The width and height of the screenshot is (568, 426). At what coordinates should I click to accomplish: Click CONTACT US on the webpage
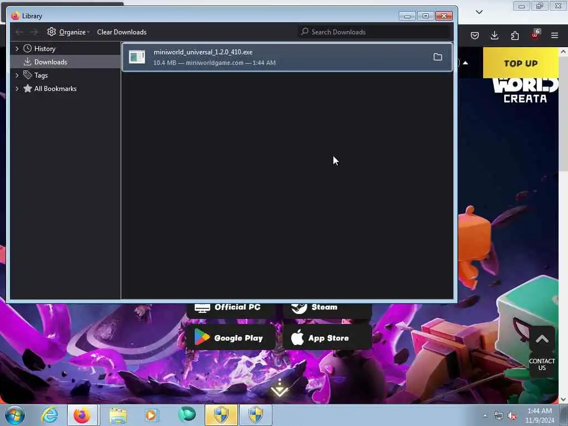[x=542, y=364]
